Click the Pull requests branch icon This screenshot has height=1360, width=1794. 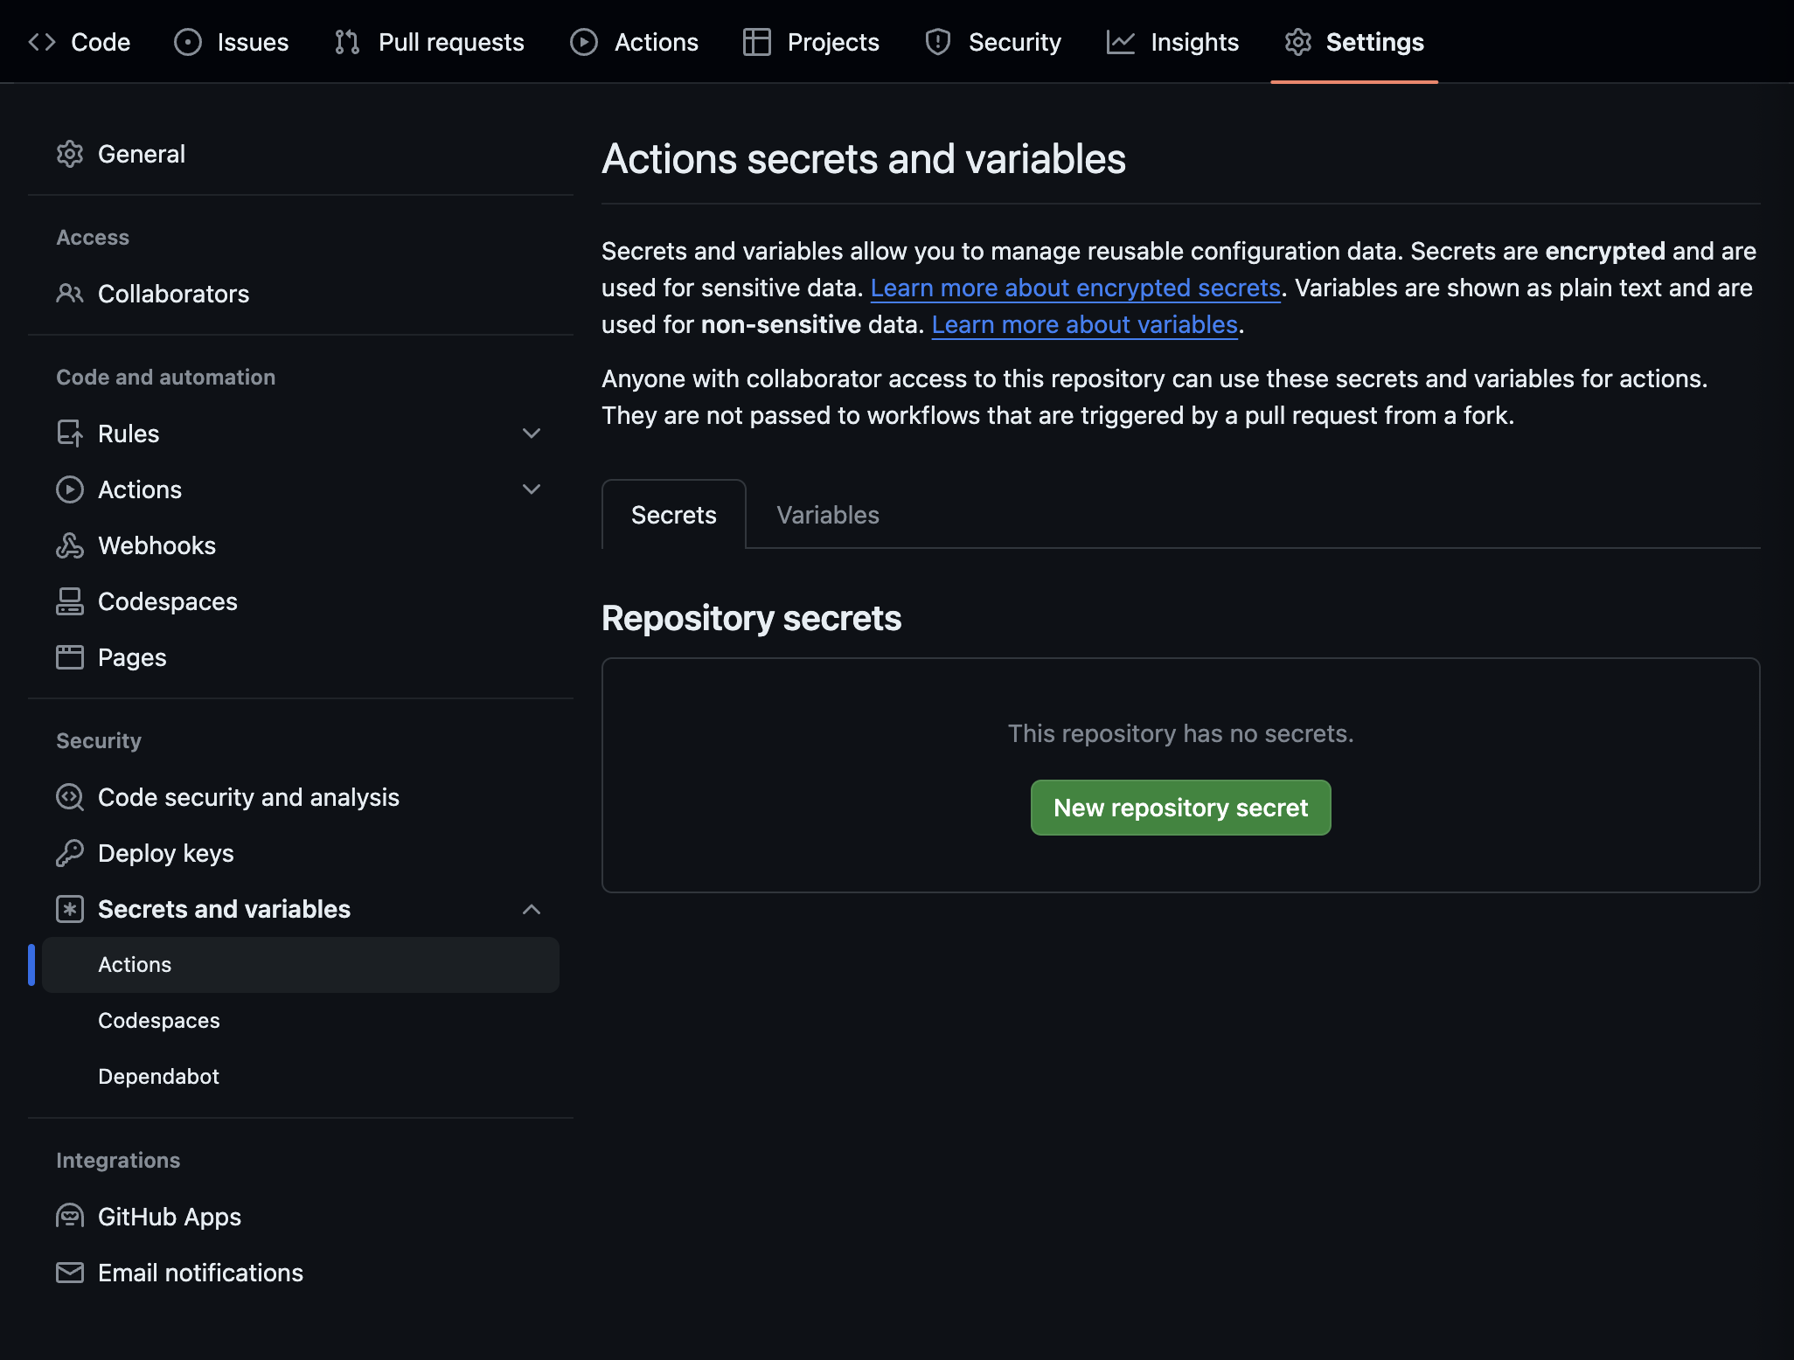pos(346,41)
